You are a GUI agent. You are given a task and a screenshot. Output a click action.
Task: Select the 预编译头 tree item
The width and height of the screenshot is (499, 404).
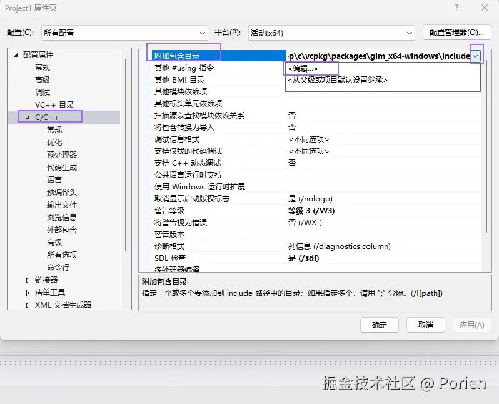click(62, 192)
